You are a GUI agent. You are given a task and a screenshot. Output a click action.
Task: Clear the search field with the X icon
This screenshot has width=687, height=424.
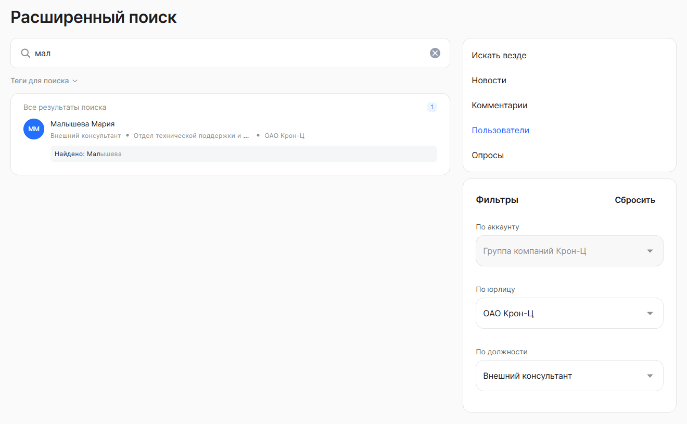pos(435,53)
